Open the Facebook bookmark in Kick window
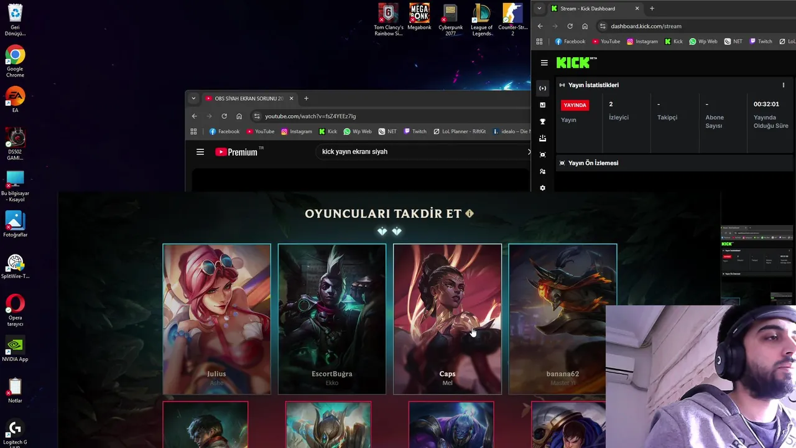The image size is (796, 448). (570, 42)
